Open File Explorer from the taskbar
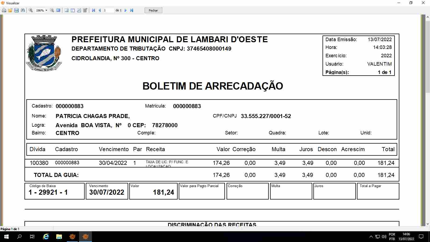 [x=59, y=237]
